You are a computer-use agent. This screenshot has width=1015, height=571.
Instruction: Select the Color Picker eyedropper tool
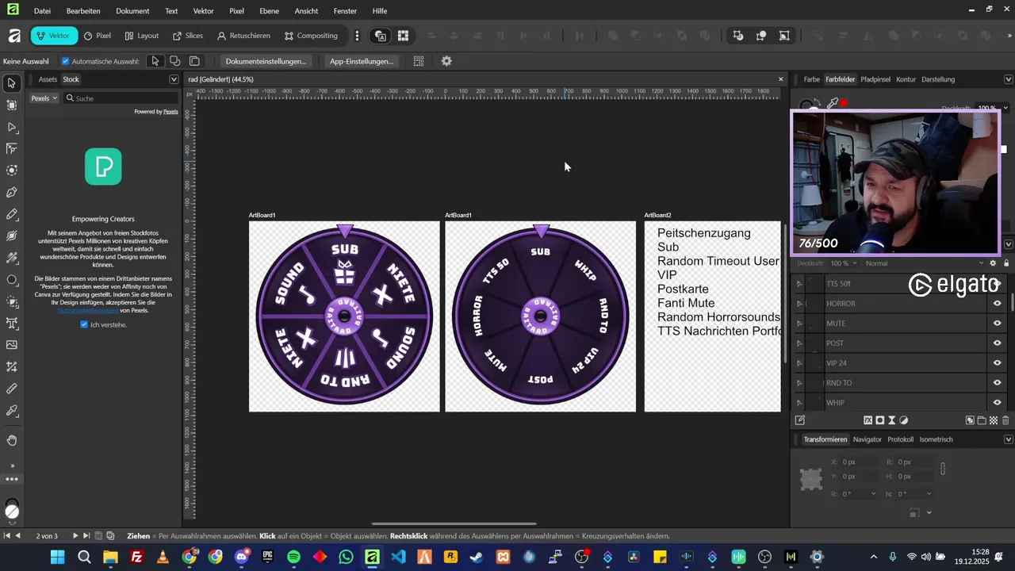tap(12, 411)
